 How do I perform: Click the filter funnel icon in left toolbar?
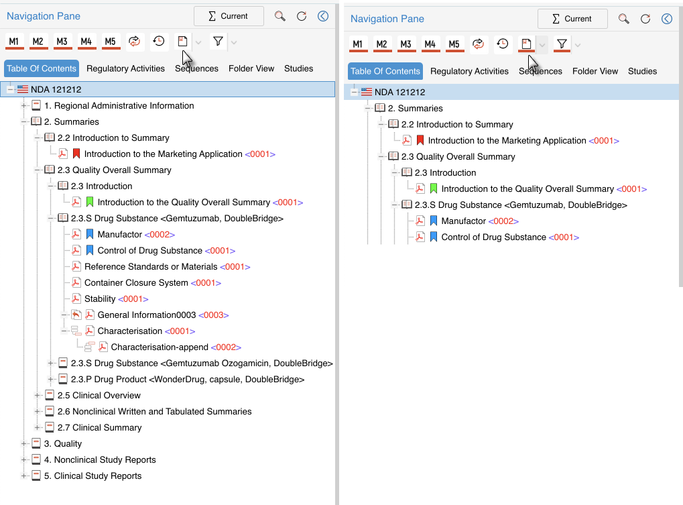218,42
